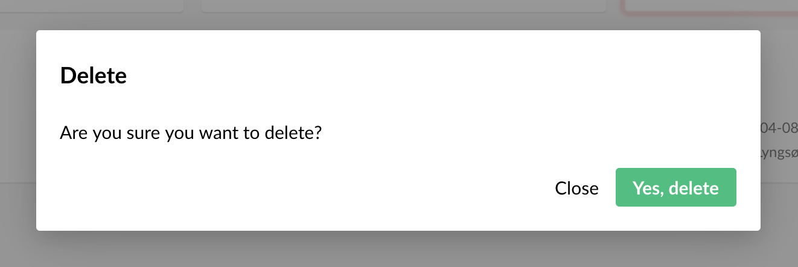The width and height of the screenshot is (798, 267).
Task: Click the Delete dialog heading
Action: point(94,76)
